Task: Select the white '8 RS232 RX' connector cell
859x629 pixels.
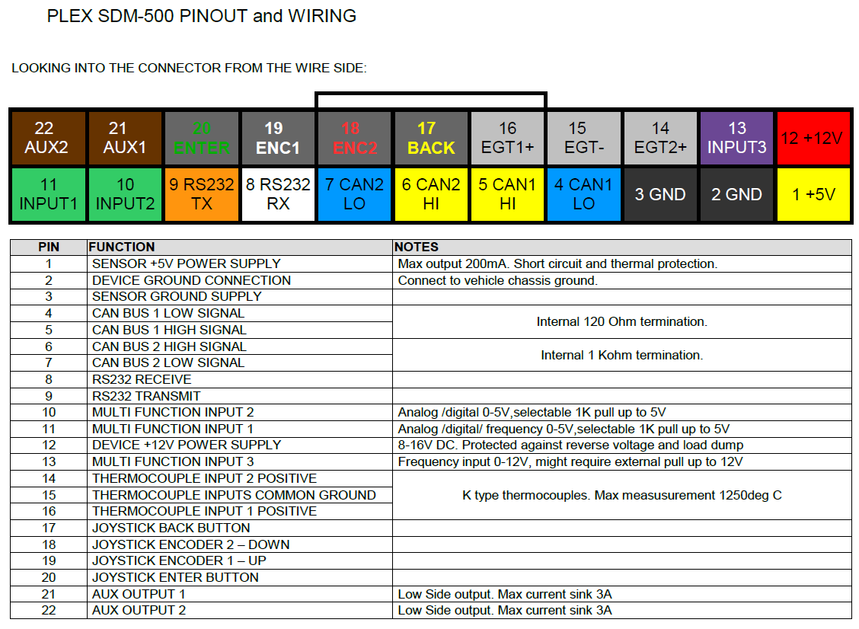Action: [278, 194]
